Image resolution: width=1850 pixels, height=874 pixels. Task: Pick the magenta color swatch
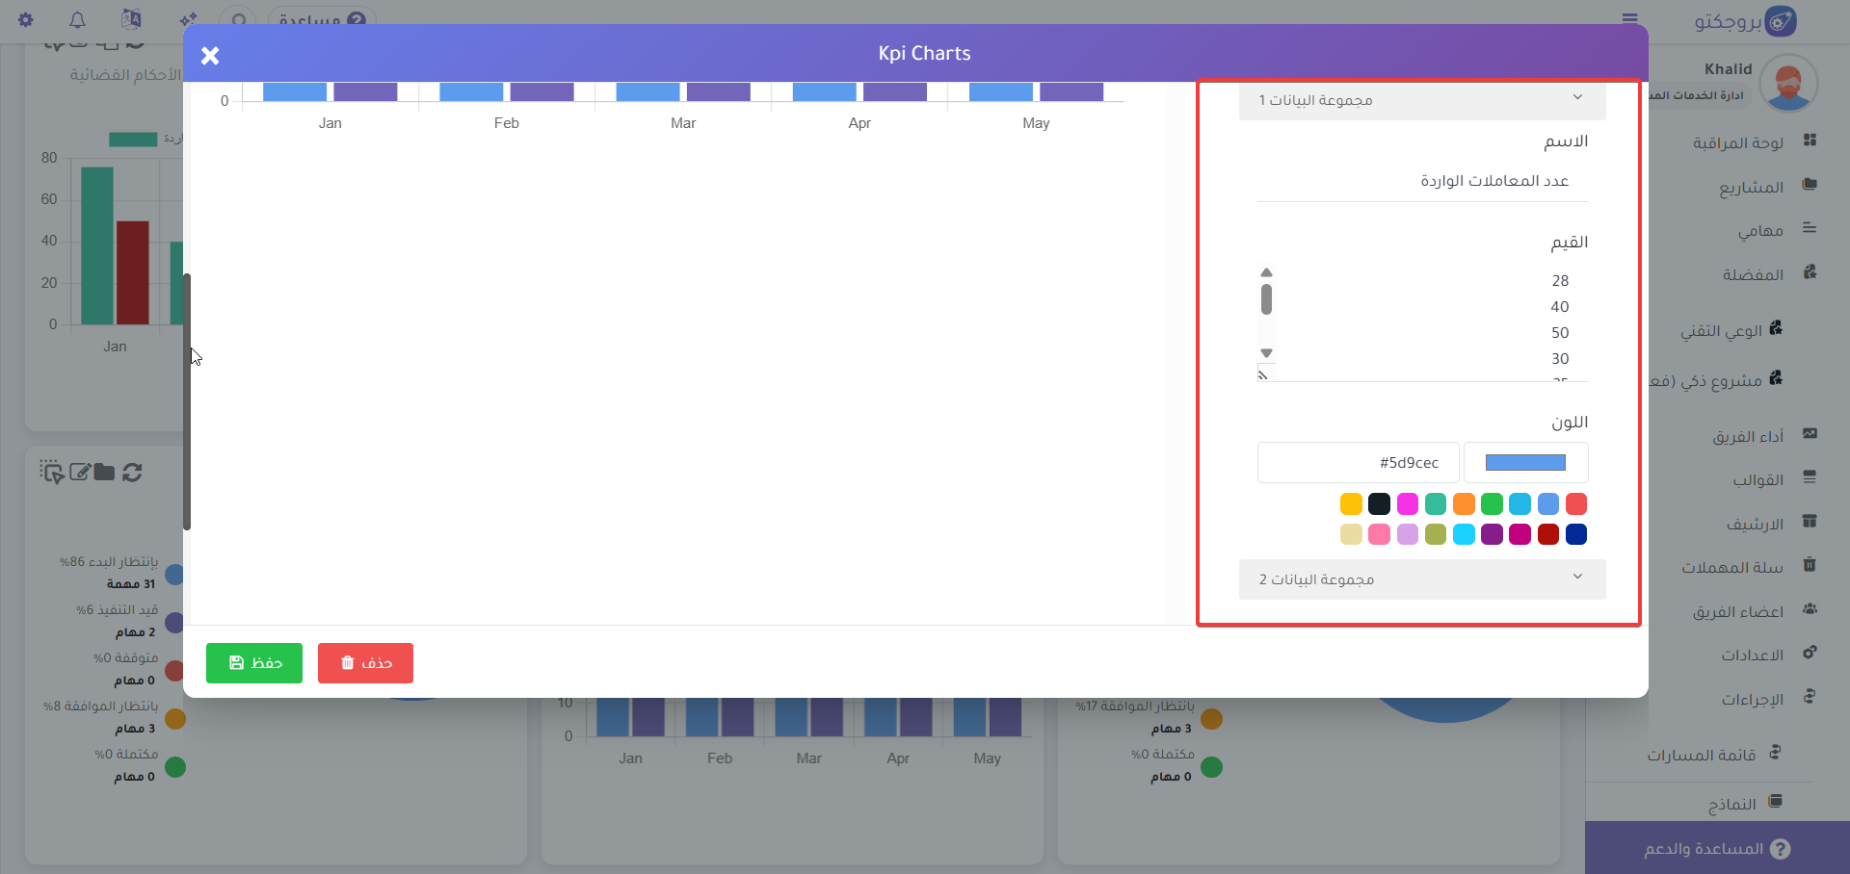click(x=1408, y=504)
